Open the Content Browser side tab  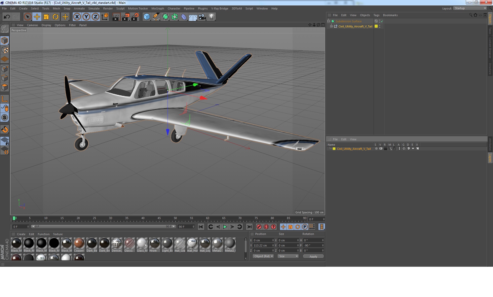pos(490,48)
